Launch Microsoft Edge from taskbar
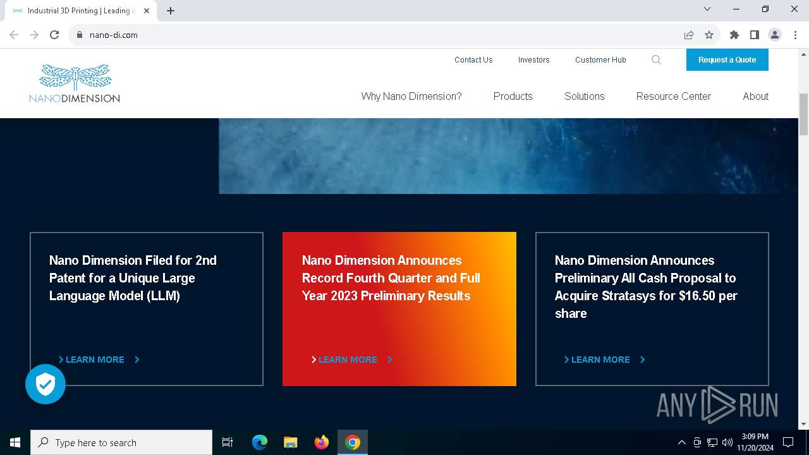Image resolution: width=809 pixels, height=455 pixels. coord(260,442)
